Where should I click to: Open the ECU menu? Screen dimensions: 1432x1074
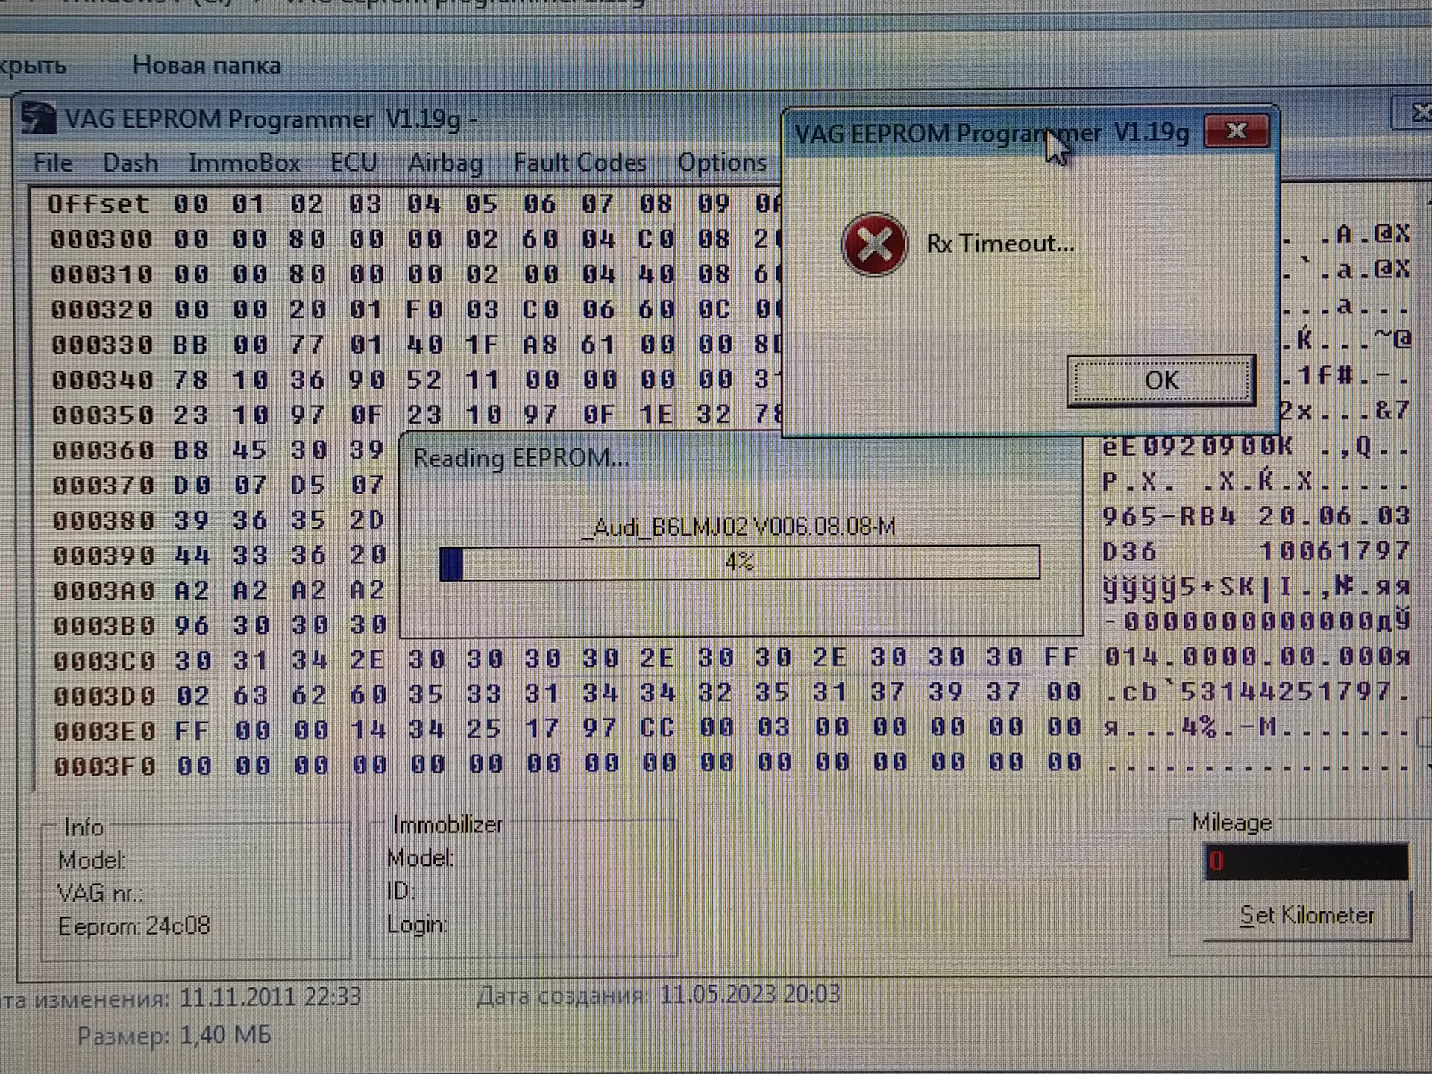354,162
